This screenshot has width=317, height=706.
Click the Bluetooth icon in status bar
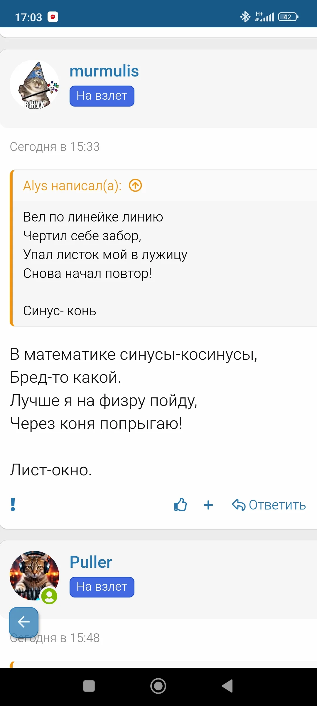(245, 16)
